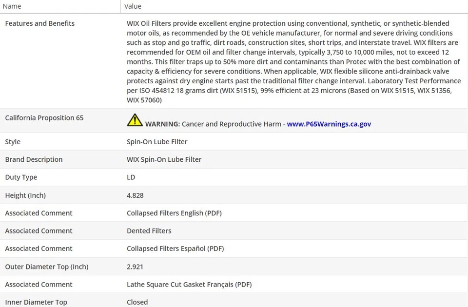The width and height of the screenshot is (468, 307).
Task: Open the Dented Filters comment link
Action: (x=149, y=230)
